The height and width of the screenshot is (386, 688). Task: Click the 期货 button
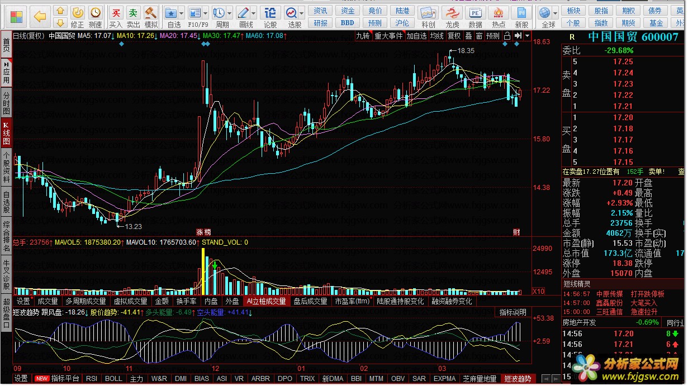(x=628, y=23)
